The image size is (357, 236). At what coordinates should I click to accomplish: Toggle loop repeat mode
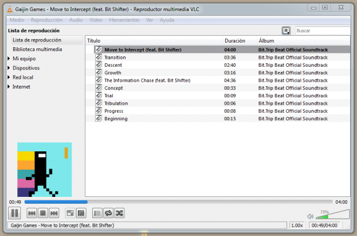[x=108, y=213]
